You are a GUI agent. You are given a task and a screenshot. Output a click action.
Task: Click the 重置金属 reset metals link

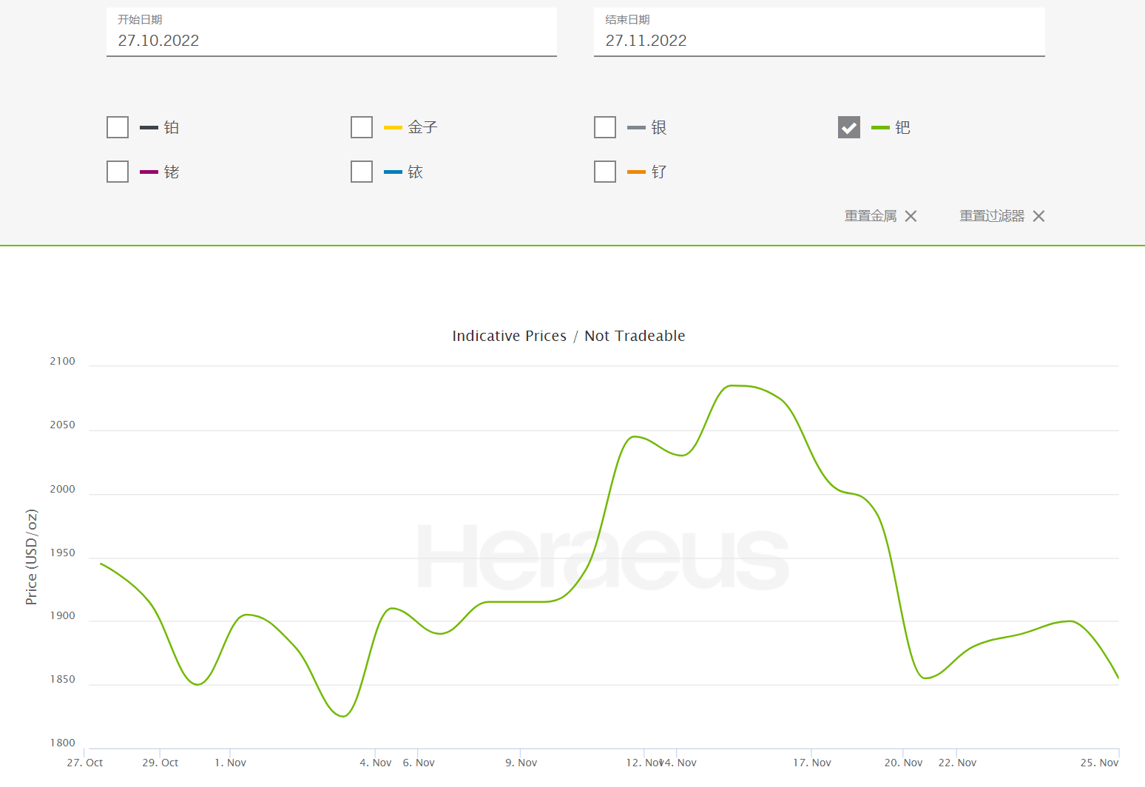click(x=871, y=216)
